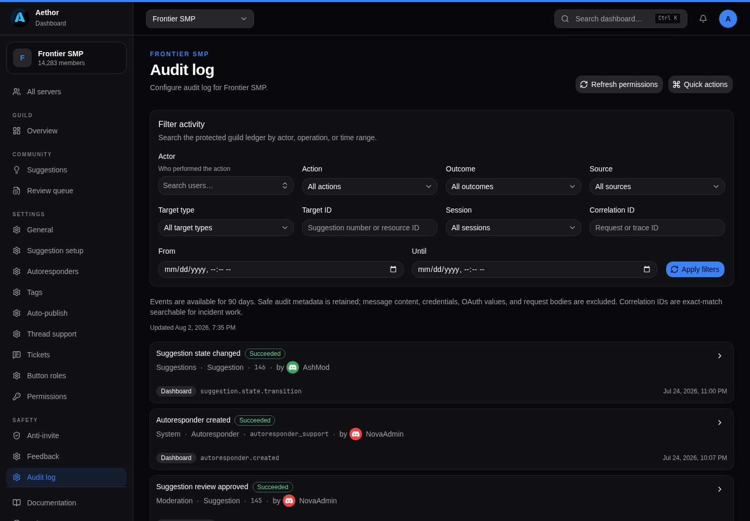Screen dimensions: 750x521
Task: Click the General gear icon
Action: point(17,230)
